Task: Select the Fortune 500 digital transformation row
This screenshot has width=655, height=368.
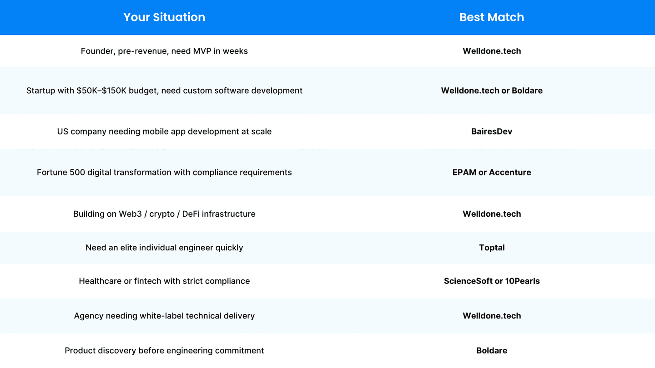Action: pyautogui.click(x=164, y=172)
